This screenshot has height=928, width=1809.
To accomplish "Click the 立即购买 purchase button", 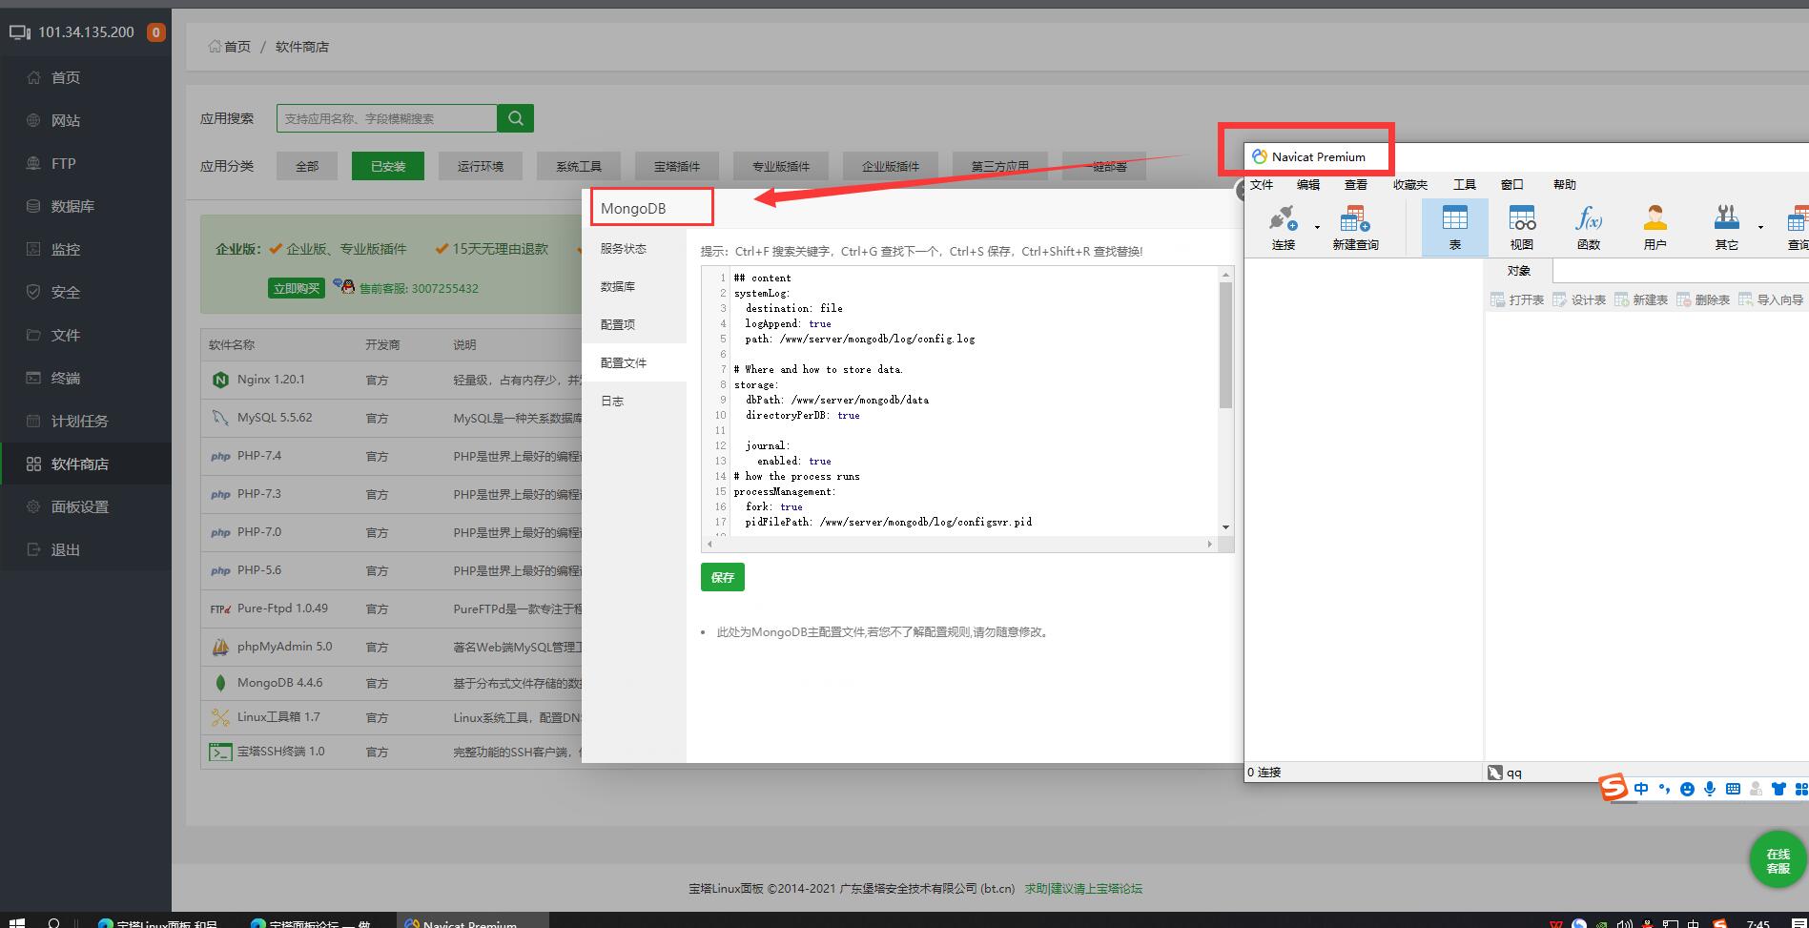I will 297,288.
